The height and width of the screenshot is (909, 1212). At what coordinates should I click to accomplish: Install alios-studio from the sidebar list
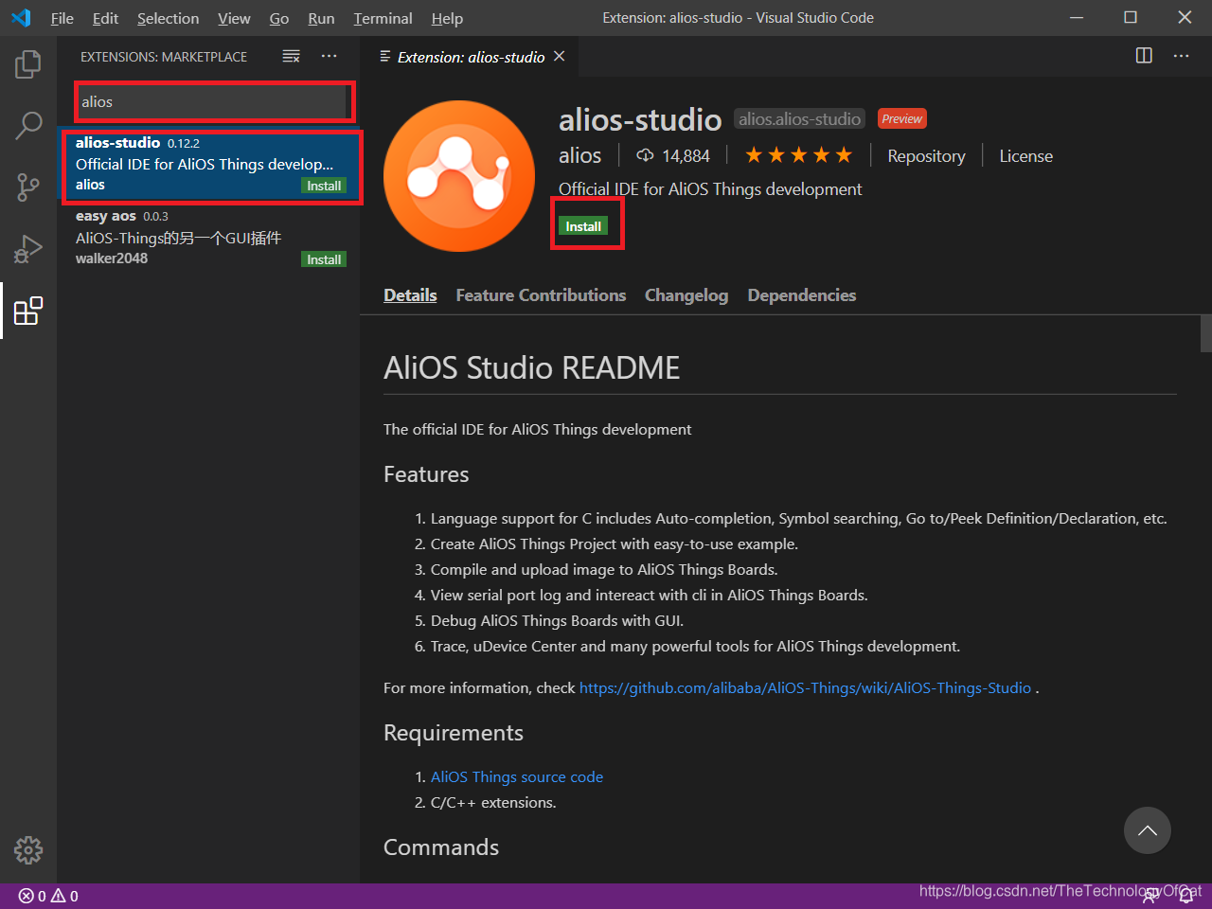pos(324,186)
